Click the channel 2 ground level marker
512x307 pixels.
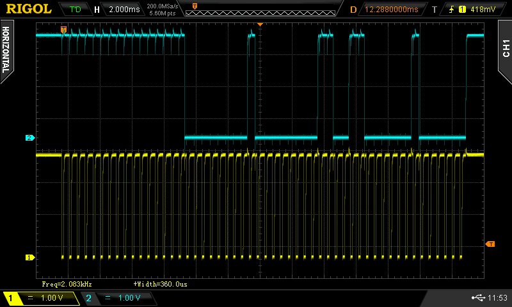(29, 138)
